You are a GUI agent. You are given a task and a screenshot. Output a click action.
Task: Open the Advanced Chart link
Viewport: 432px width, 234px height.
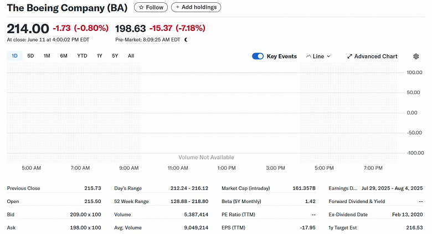[376, 56]
